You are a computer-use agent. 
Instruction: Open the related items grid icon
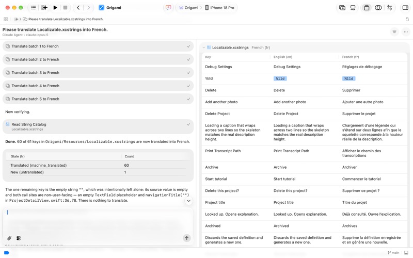[6, 19]
